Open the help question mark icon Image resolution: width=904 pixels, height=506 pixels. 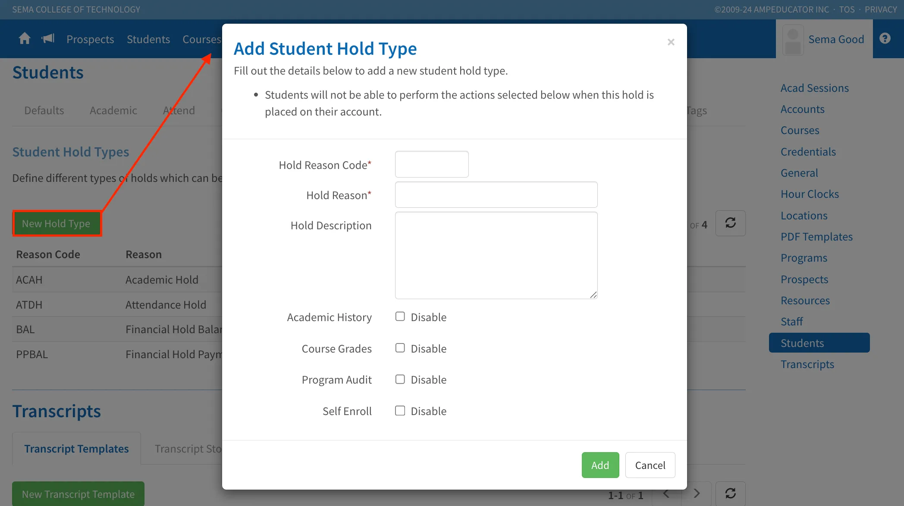click(x=885, y=39)
